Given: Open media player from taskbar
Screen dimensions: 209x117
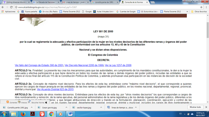Looking at the screenshot, I should 61,114.
